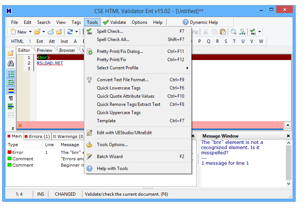306x211 pixels.
Task: Choose Quick Lowercase Tags
Action: click(138, 88)
